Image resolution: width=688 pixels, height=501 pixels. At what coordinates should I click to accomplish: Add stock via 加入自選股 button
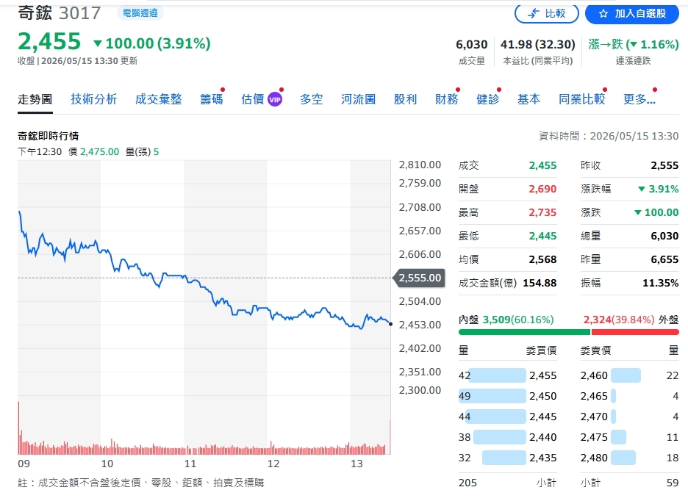pyautogui.click(x=632, y=14)
